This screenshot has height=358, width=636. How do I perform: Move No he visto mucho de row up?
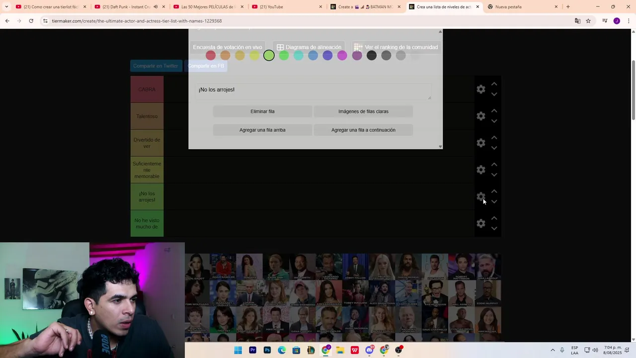click(494, 218)
